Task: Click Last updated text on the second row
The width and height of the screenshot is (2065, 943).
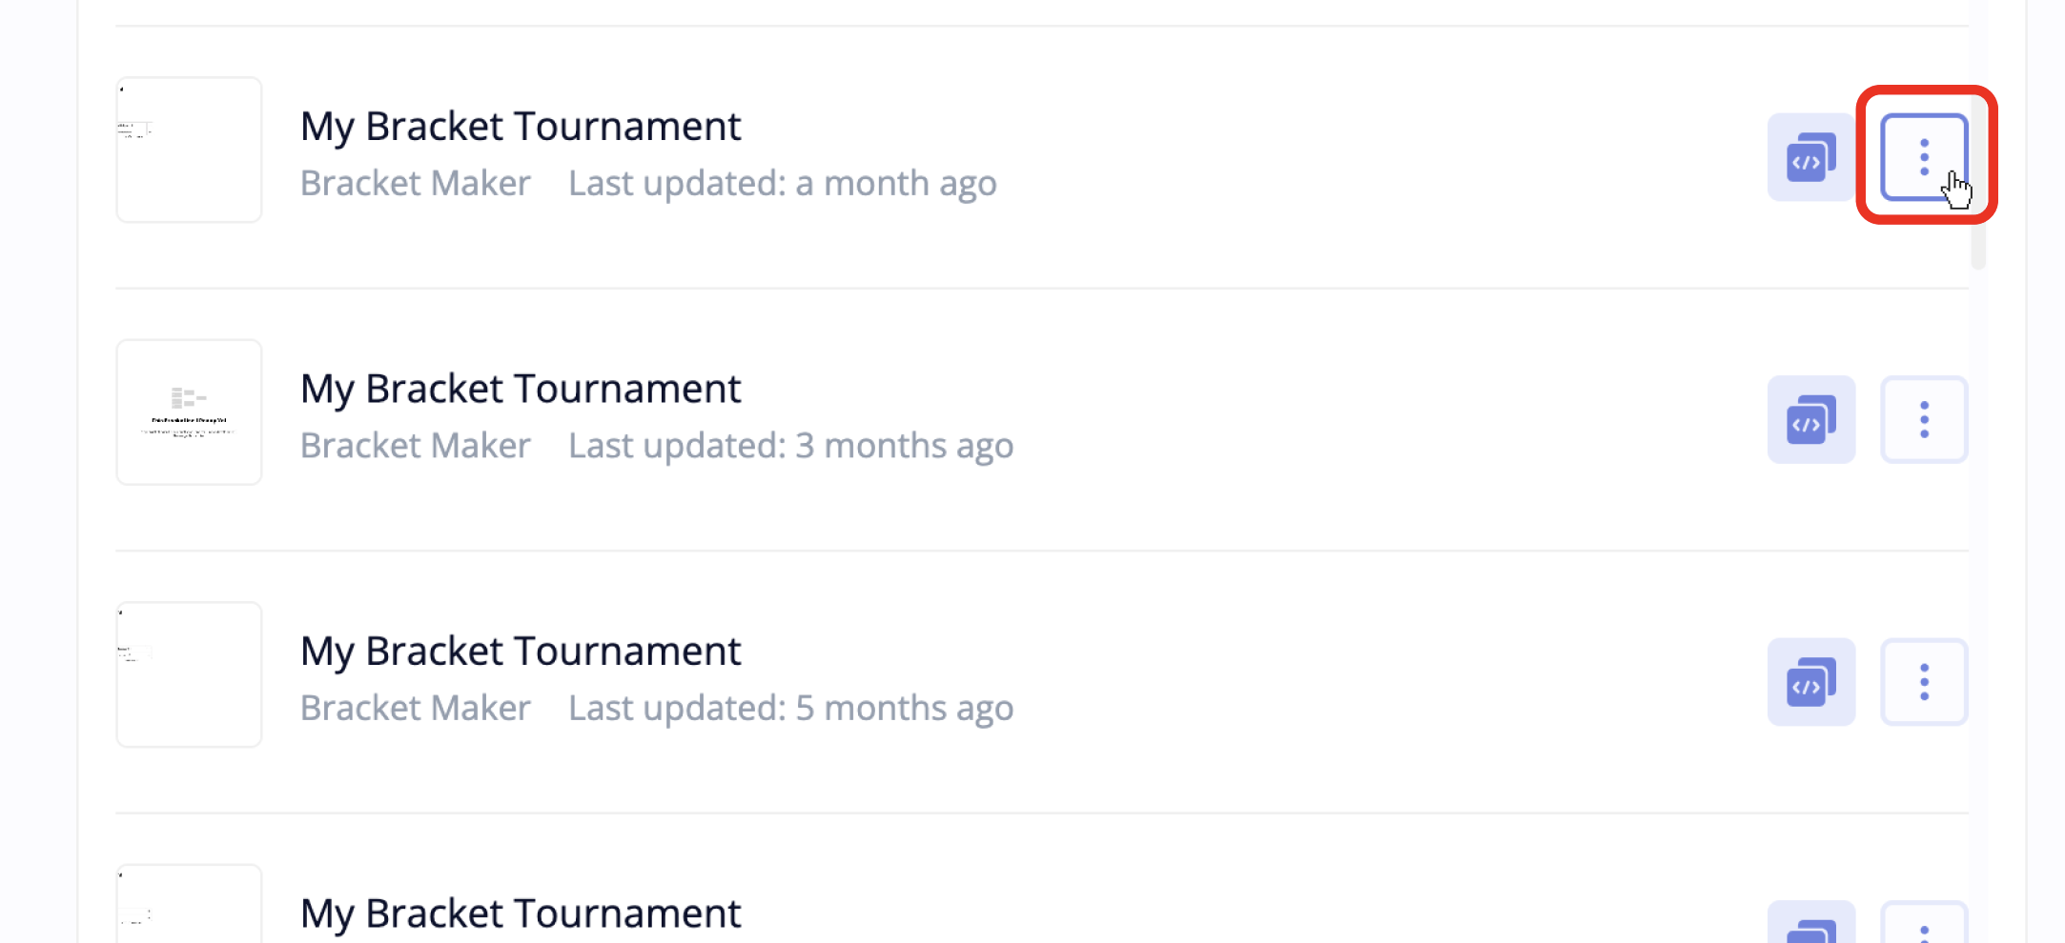Action: [789, 445]
